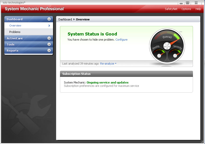The image size is (205, 144).
Task: Click the window resize grip corner
Action: pyautogui.click(x=202, y=142)
